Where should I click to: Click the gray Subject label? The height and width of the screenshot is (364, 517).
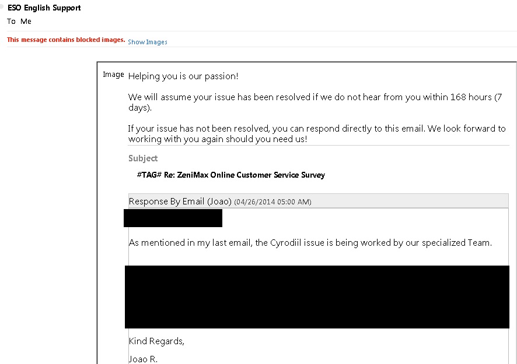coord(143,158)
